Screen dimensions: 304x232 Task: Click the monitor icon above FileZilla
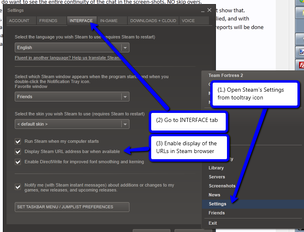click(x=301, y=52)
